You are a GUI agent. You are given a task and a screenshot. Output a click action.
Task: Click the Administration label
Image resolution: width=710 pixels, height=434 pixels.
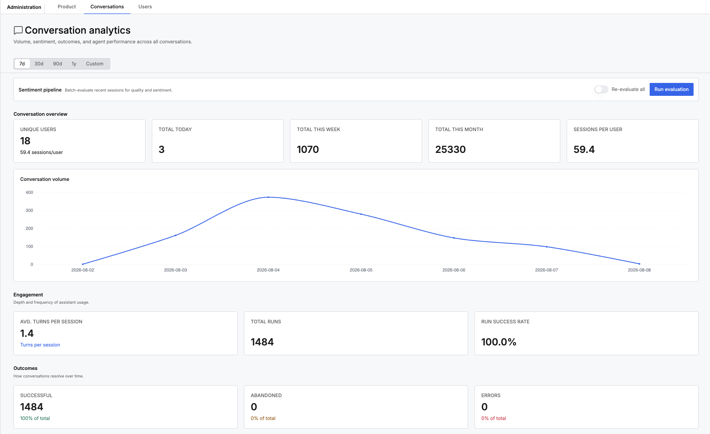[x=24, y=7]
